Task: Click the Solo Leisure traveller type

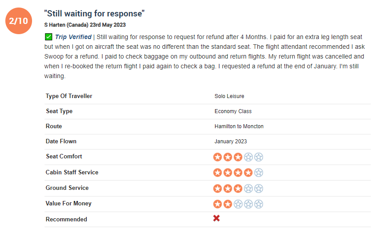Action: click(x=229, y=96)
